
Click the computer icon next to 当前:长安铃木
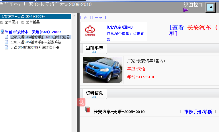pos(2,32)
